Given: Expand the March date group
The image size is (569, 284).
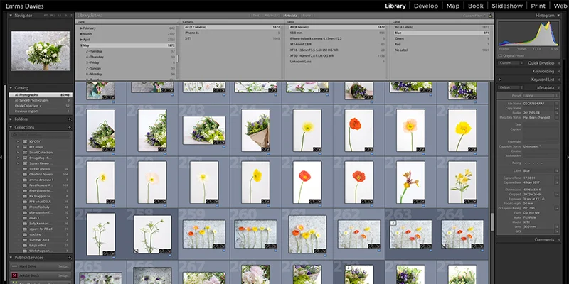Looking at the screenshot, I should [x=81, y=34].
